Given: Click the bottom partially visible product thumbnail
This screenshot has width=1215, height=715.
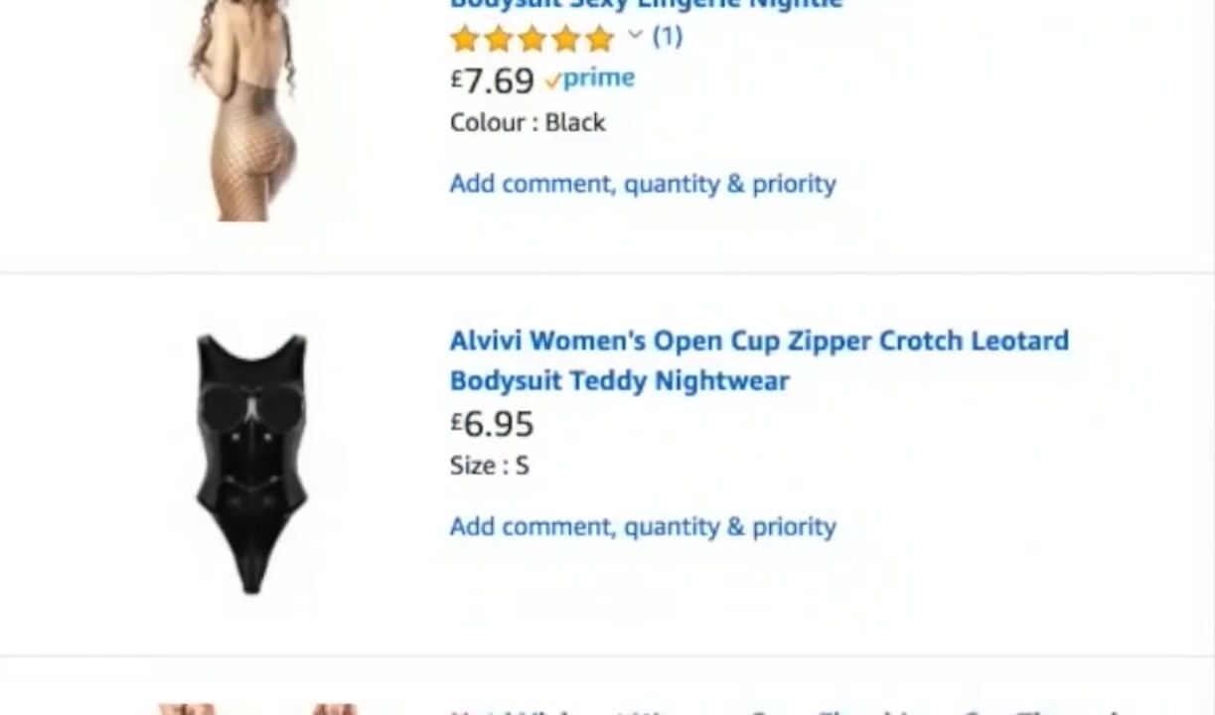Looking at the screenshot, I should click(x=256, y=709).
